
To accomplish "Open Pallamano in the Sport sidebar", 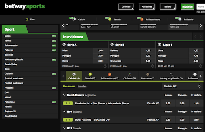I will tap(30, 102).
